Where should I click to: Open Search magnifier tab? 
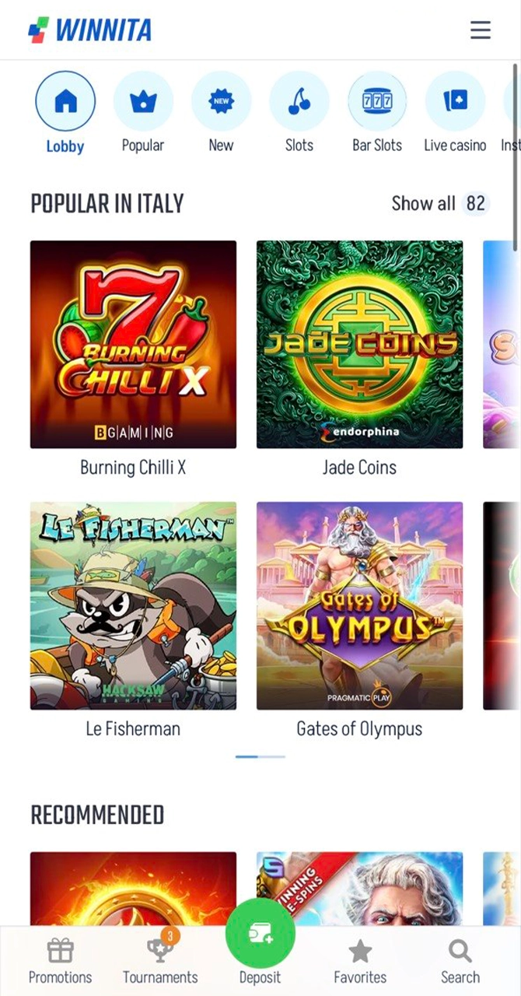460,950
